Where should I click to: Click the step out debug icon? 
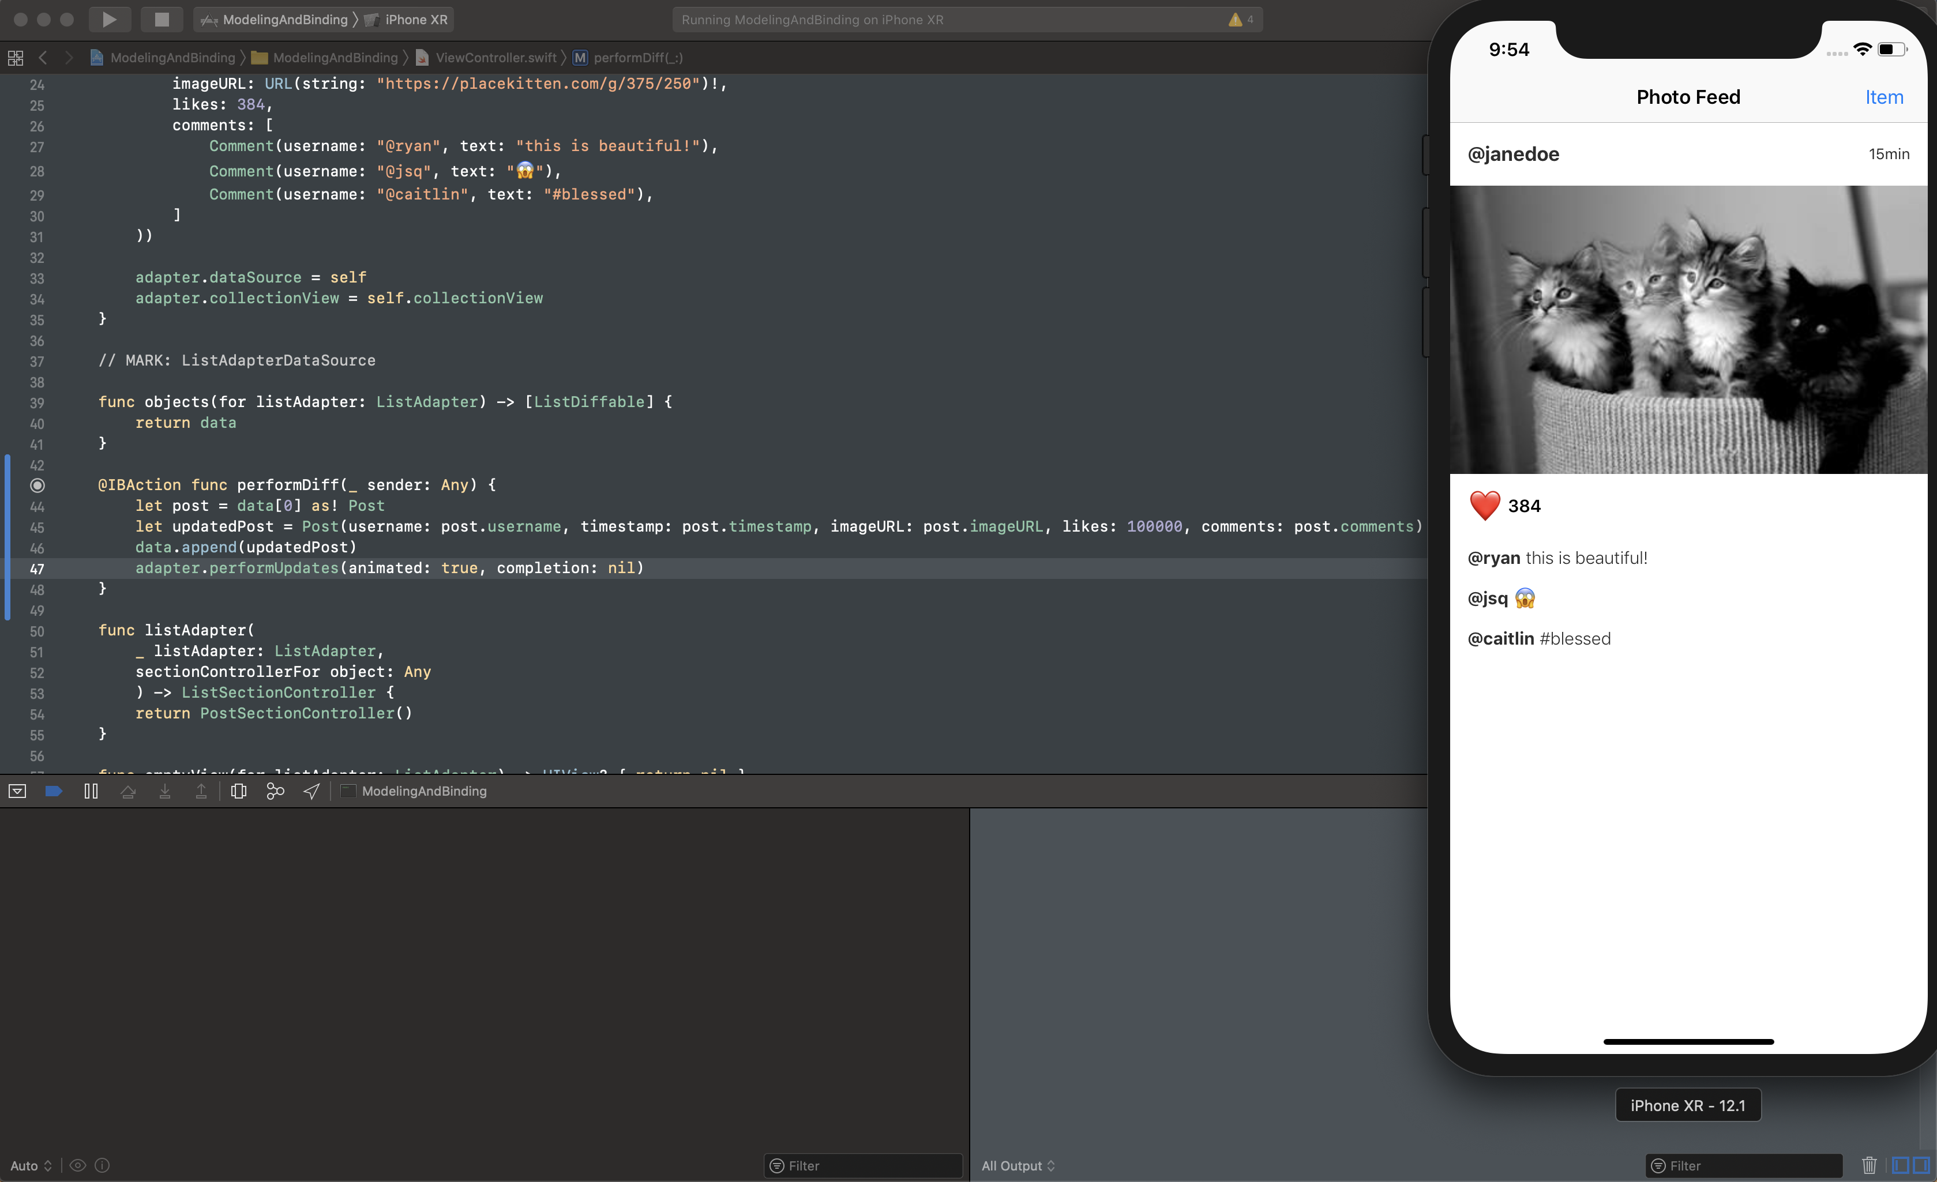click(201, 792)
